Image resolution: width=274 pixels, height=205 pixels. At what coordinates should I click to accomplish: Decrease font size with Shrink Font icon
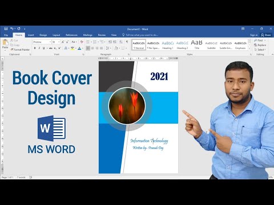pos(67,42)
